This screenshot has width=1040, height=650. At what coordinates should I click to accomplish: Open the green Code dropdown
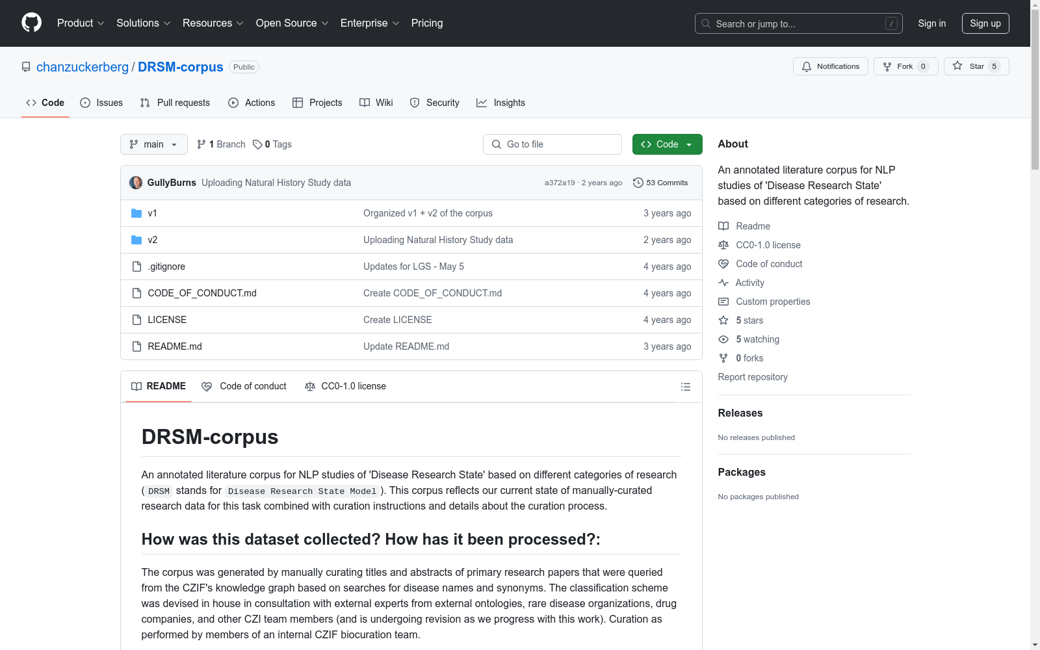[x=667, y=144]
